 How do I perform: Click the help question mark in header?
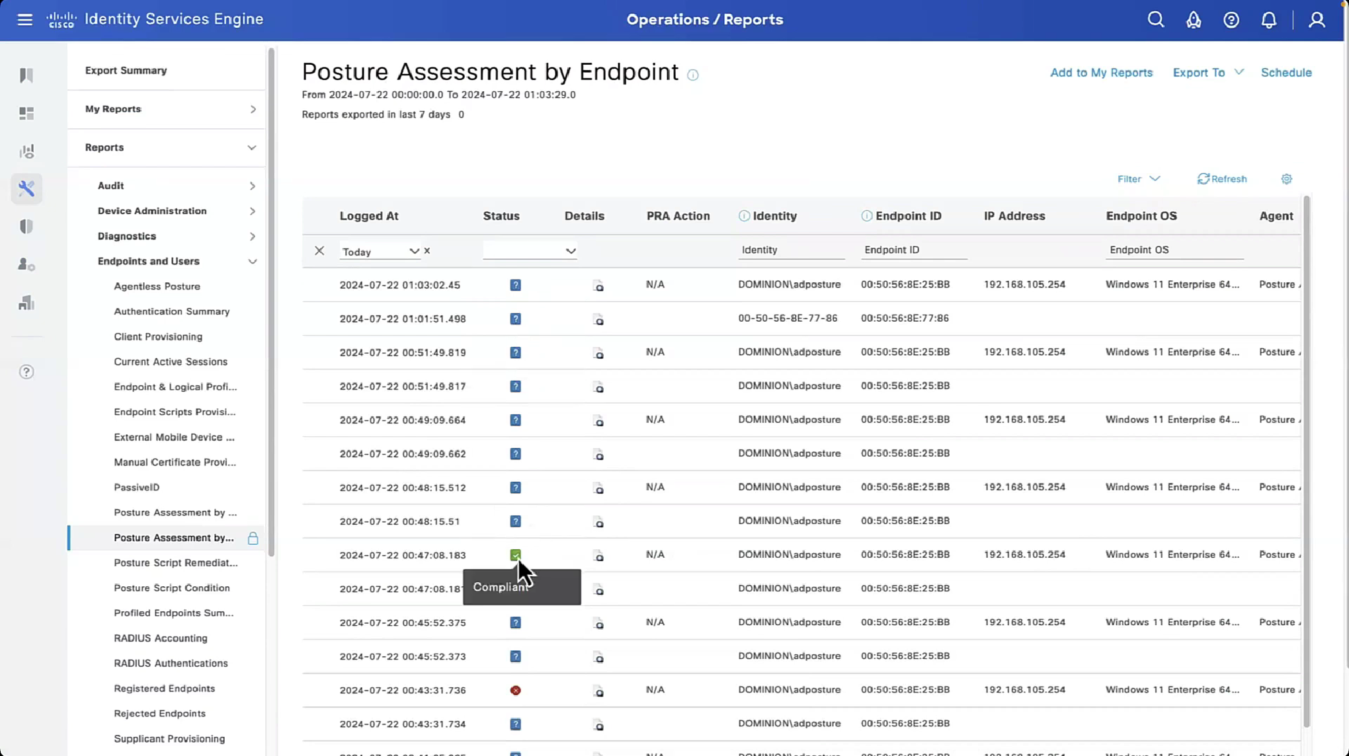tap(1231, 20)
